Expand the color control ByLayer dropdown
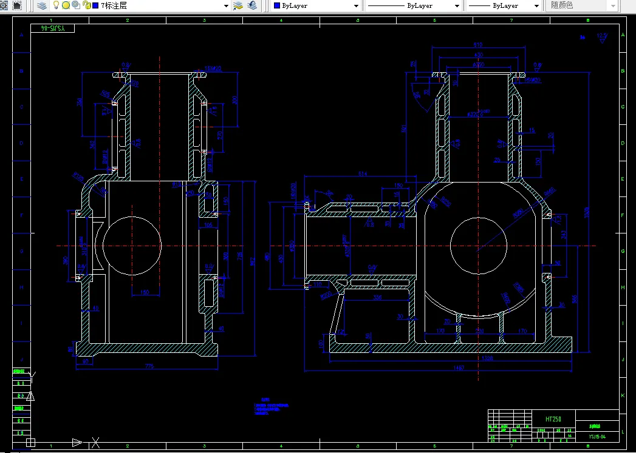This screenshot has width=636, height=453. pos(356,5)
